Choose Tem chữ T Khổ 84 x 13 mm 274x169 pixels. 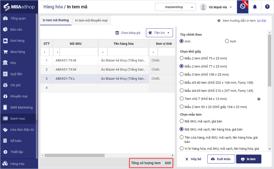(182, 99)
